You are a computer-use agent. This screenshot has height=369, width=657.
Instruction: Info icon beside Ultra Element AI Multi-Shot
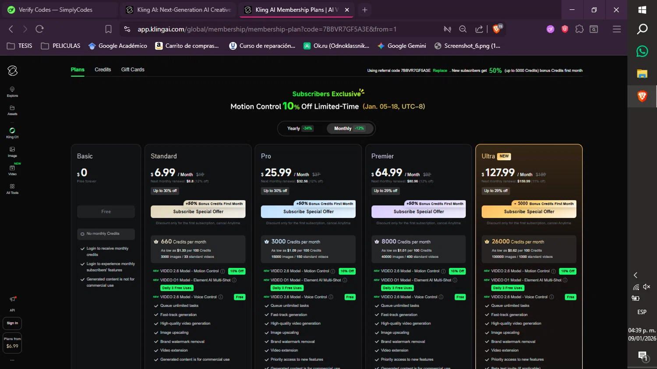pyautogui.click(x=565, y=280)
